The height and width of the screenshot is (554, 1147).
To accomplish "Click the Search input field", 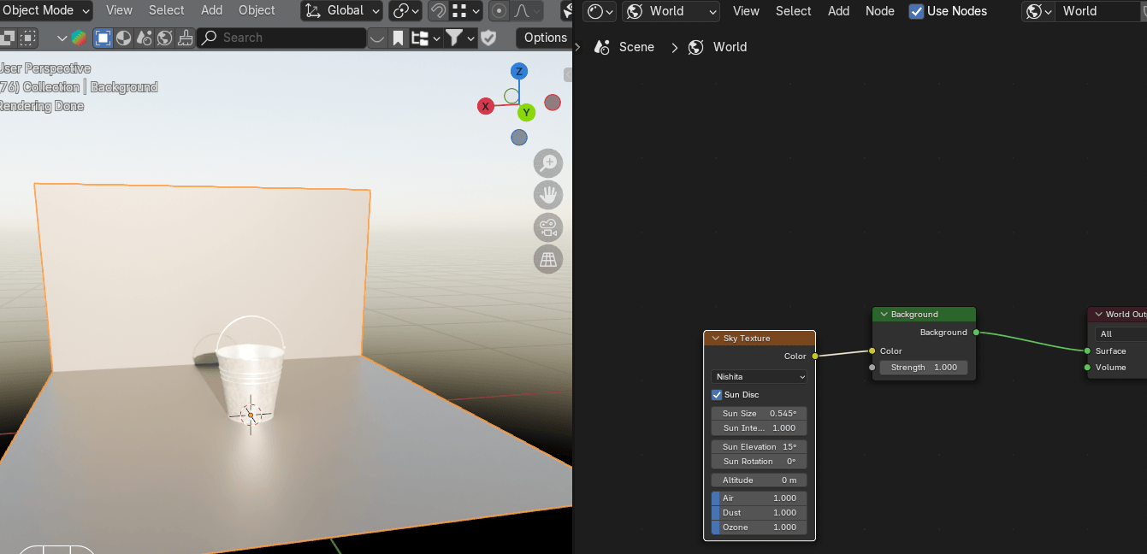I will pyautogui.click(x=282, y=38).
